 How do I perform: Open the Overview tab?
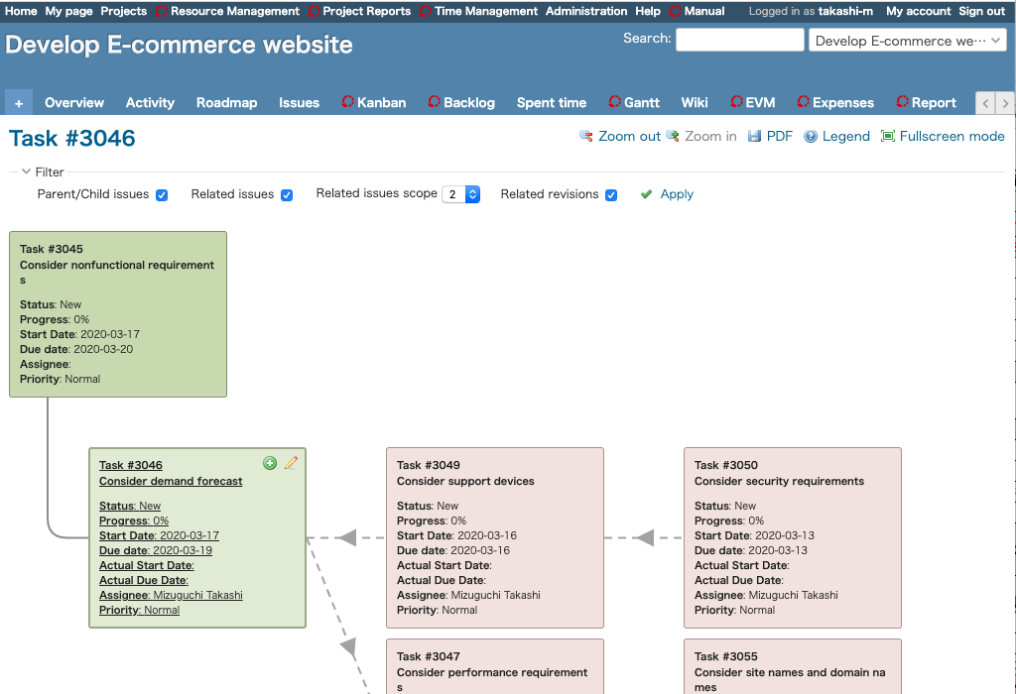point(74,103)
